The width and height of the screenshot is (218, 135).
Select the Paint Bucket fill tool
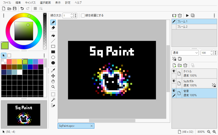[53, 35]
